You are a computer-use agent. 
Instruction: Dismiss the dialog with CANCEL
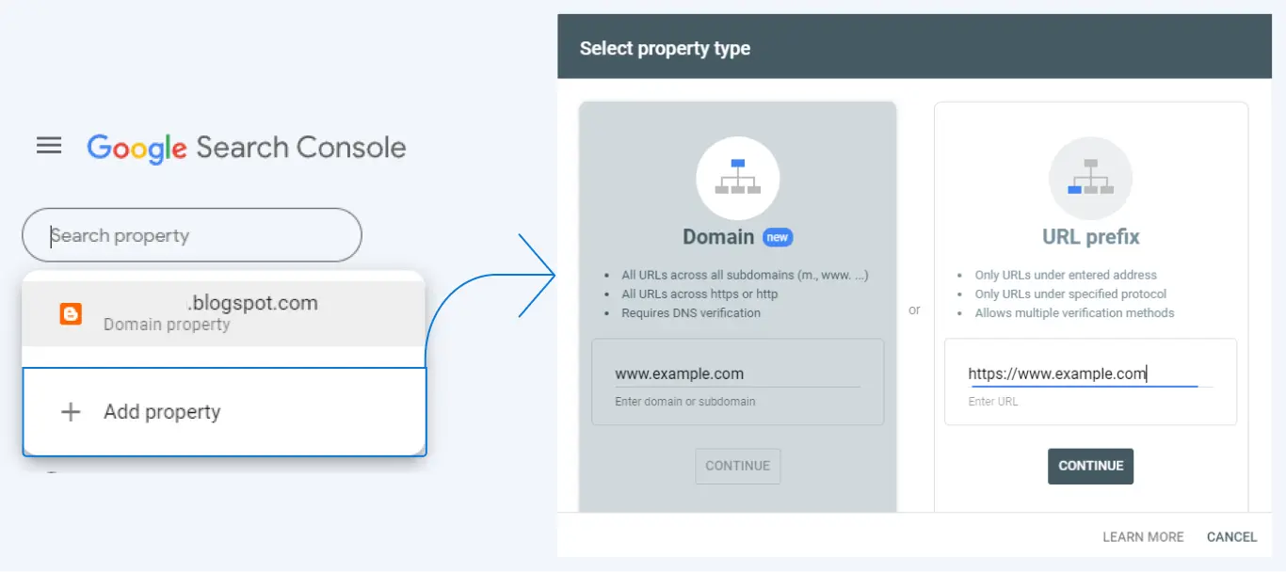(x=1231, y=537)
